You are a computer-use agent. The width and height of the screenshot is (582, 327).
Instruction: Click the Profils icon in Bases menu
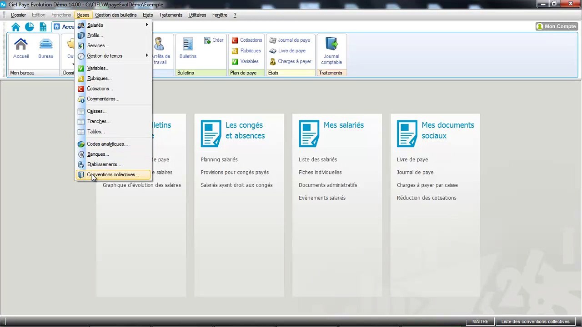81,35
